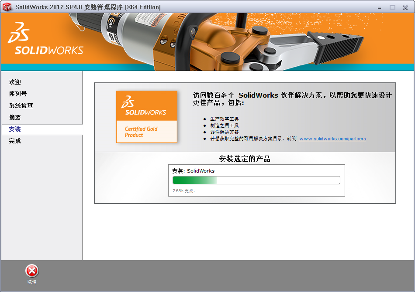Click the partner solutions headline text
The height and width of the screenshot is (292, 415).
(292, 99)
